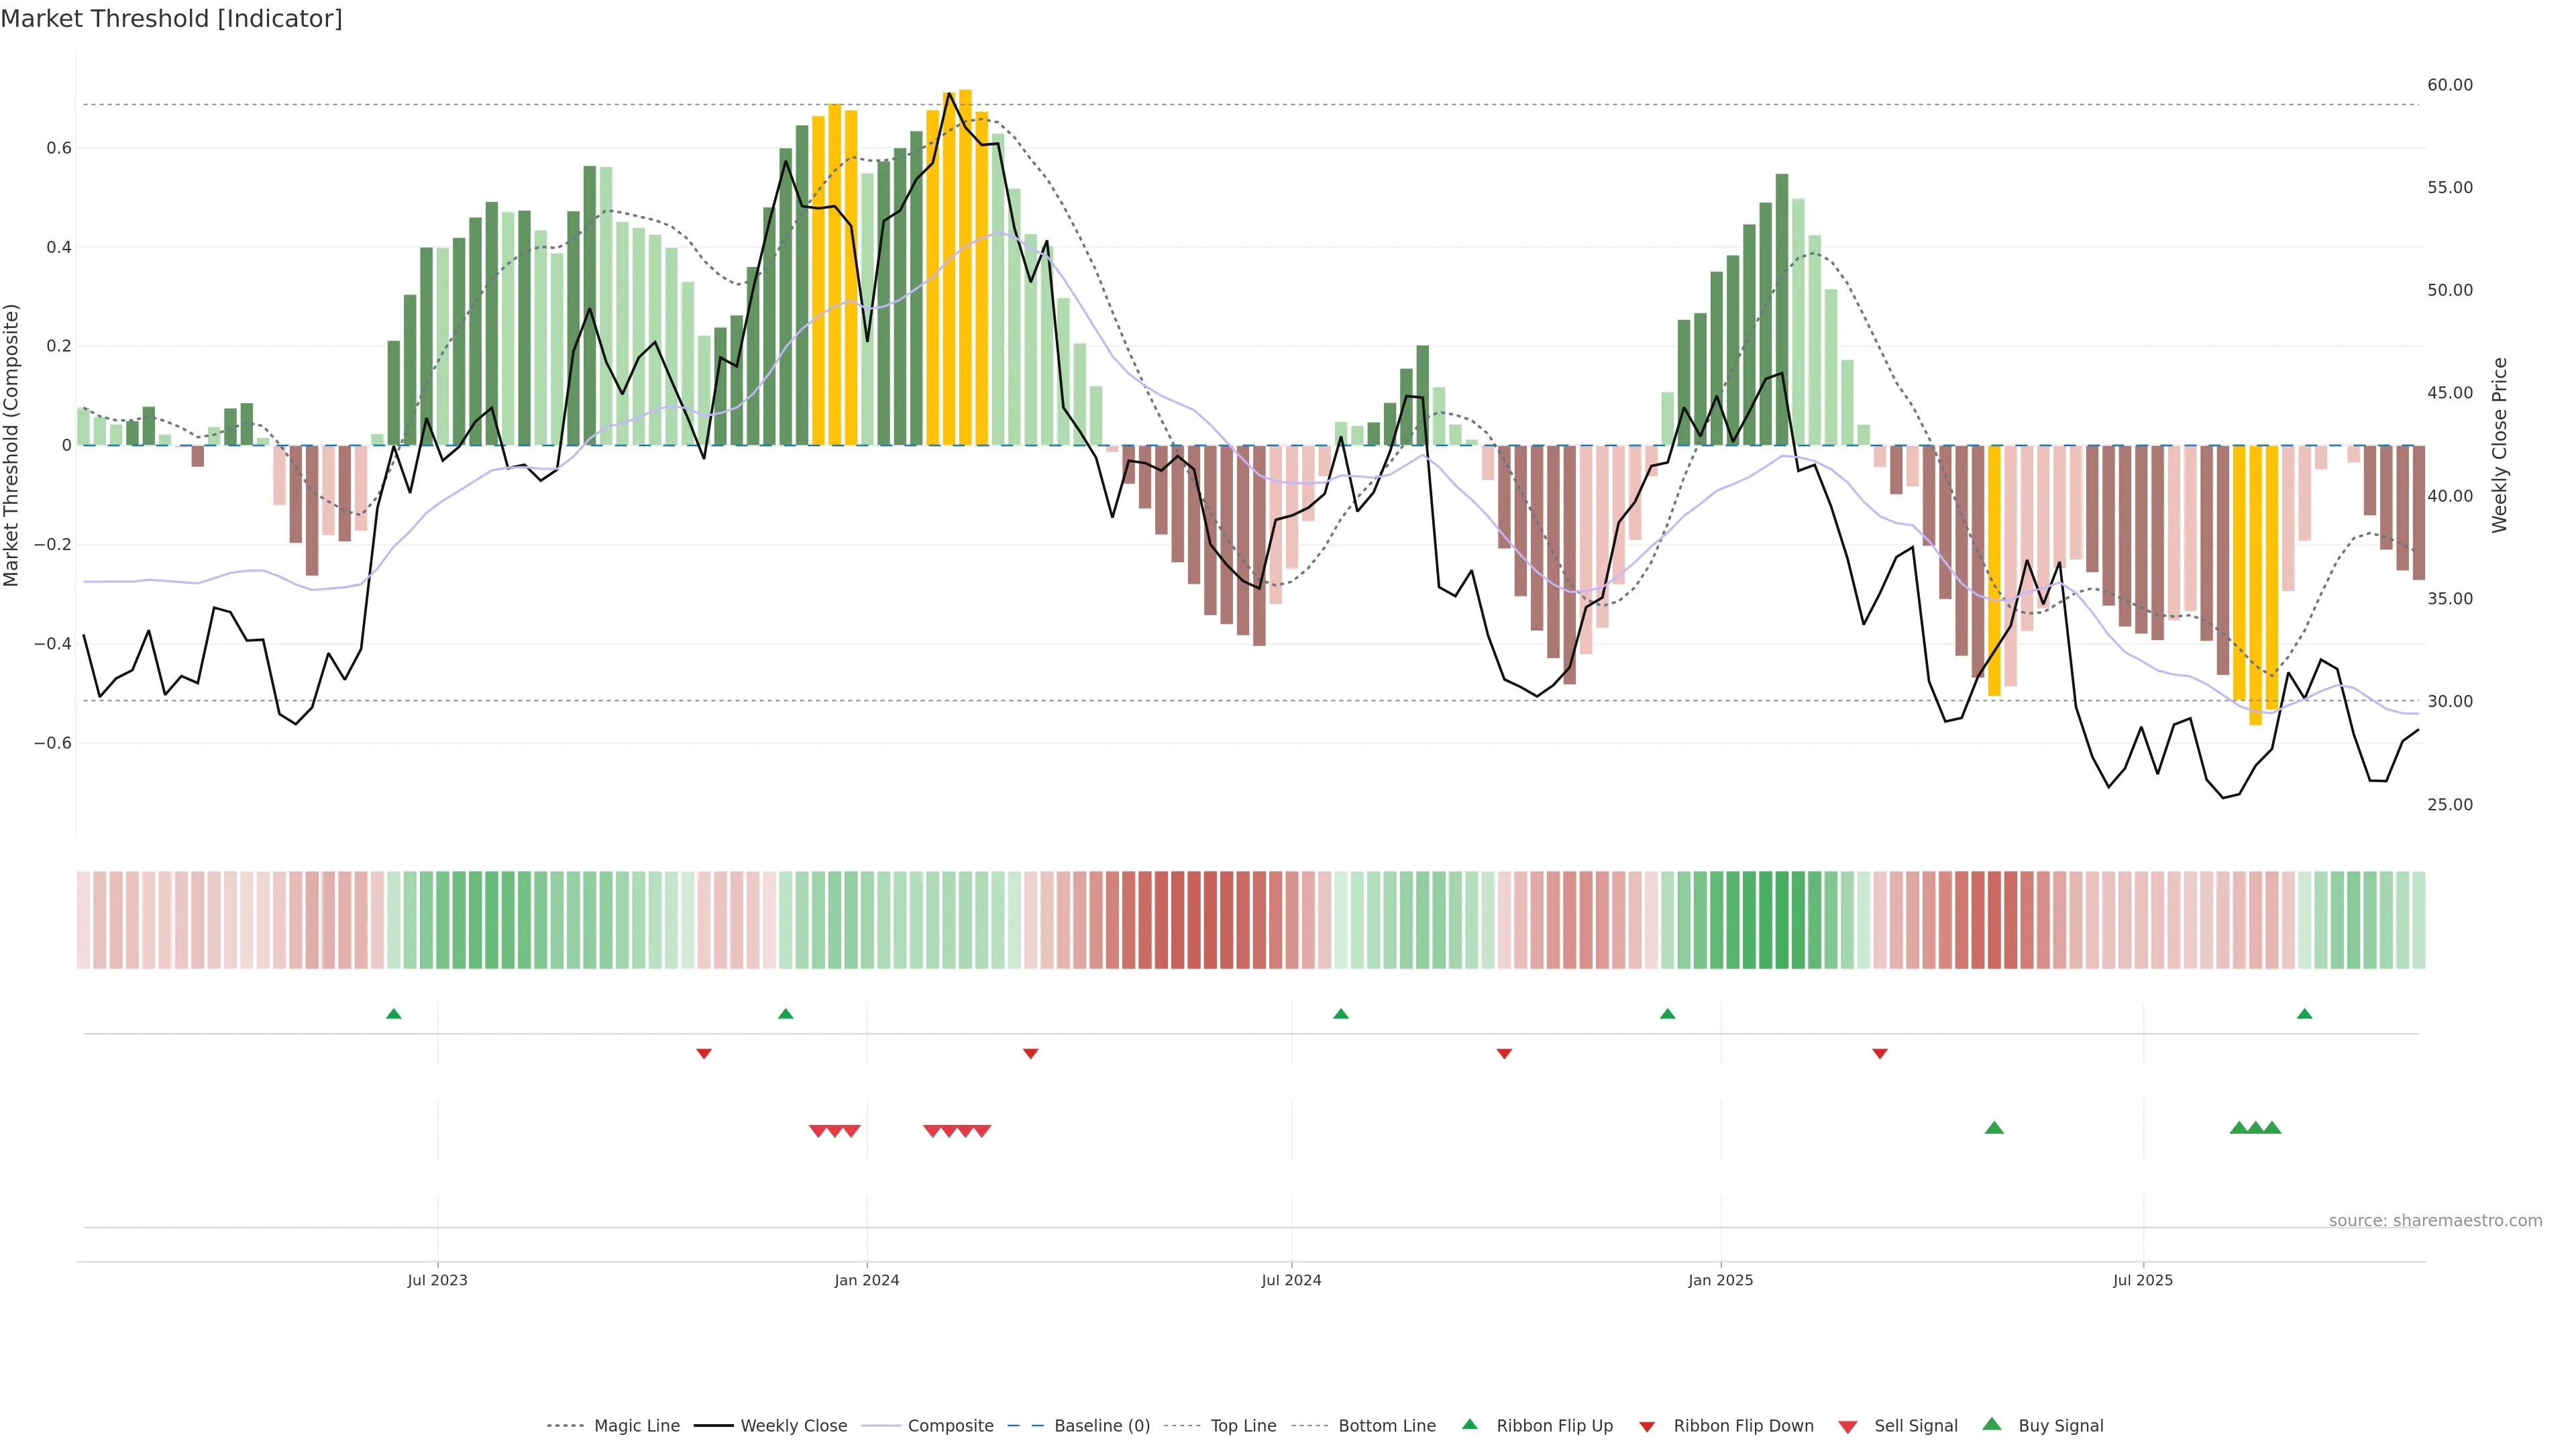Click the first red sell signal triangle

pyautogui.click(x=818, y=1131)
